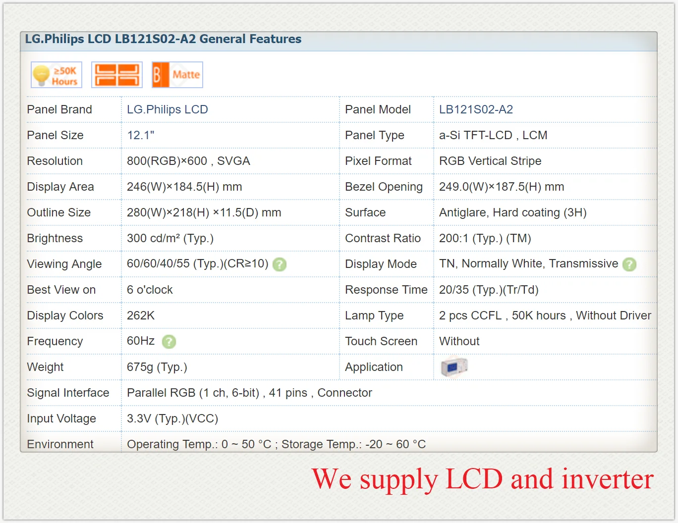Click the General Features panel title
This screenshot has width=678, height=523.
(163, 39)
